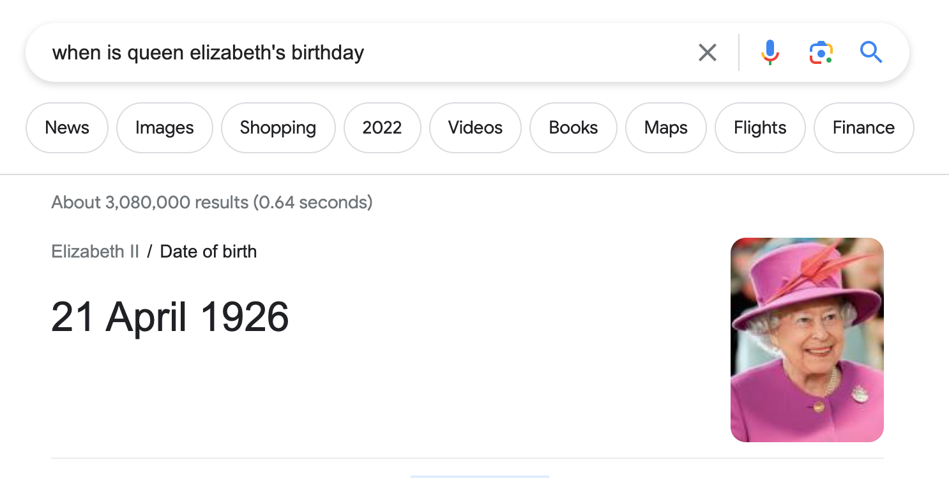Switch to the News filter chip

[x=67, y=128]
